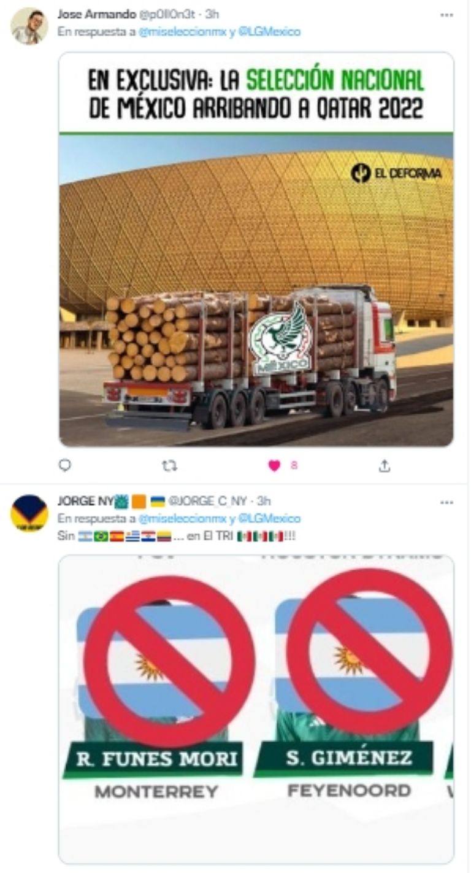Viewport: 471px width, 873px height.
Task: Retweet Jose Armando's truck meme post
Action: [x=169, y=466]
